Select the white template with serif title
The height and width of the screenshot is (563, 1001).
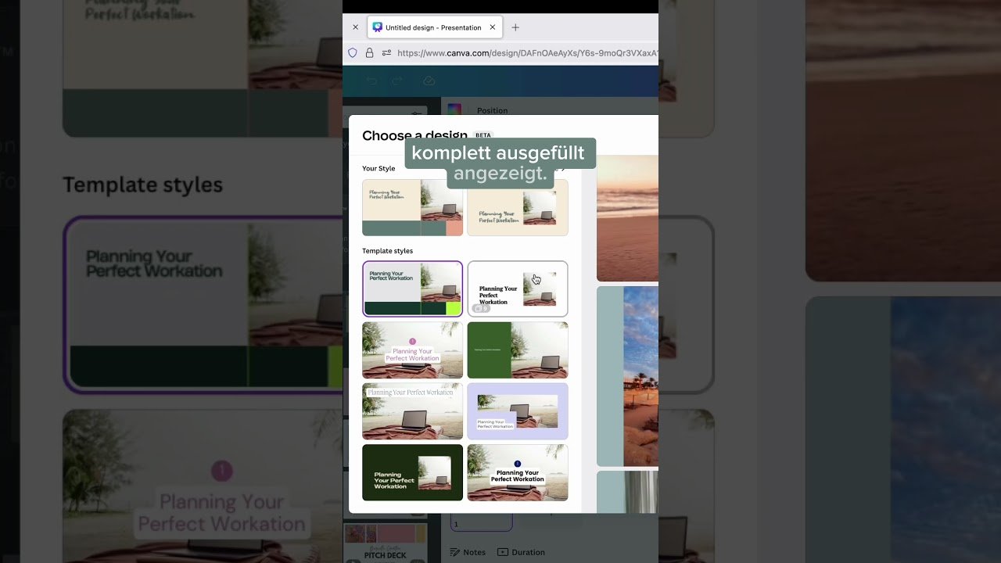click(517, 289)
